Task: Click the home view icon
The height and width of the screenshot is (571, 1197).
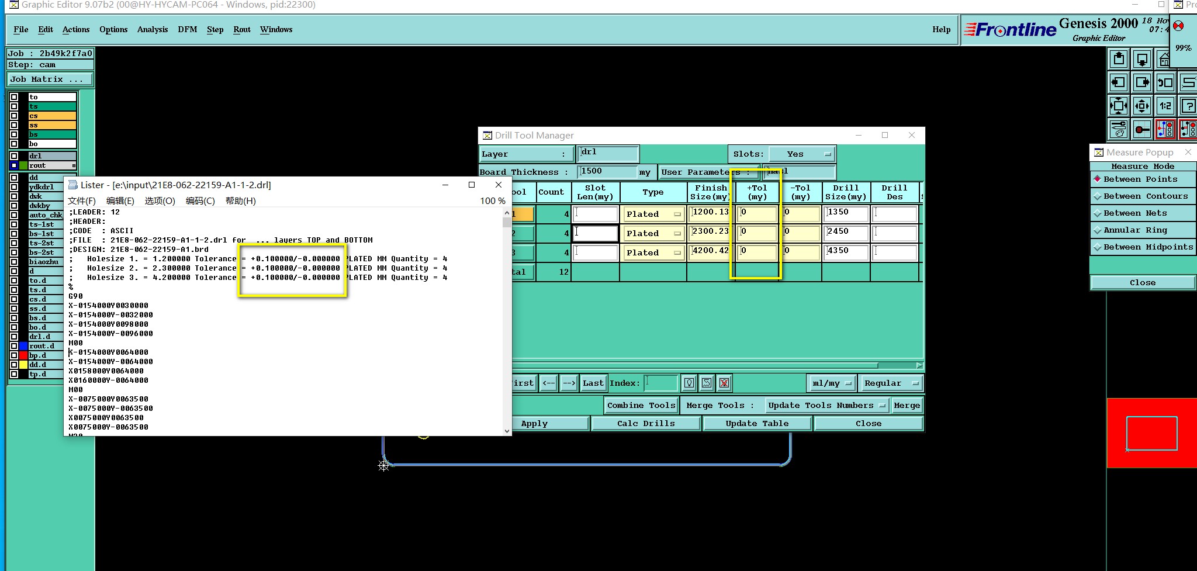Action: click(x=1163, y=59)
